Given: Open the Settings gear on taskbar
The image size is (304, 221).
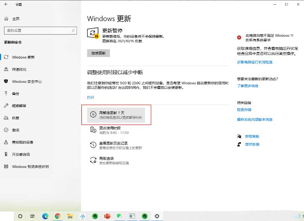Looking at the screenshot, I should (x=157, y=216).
